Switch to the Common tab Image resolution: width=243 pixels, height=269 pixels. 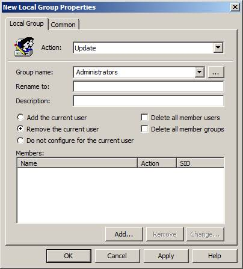63,25
